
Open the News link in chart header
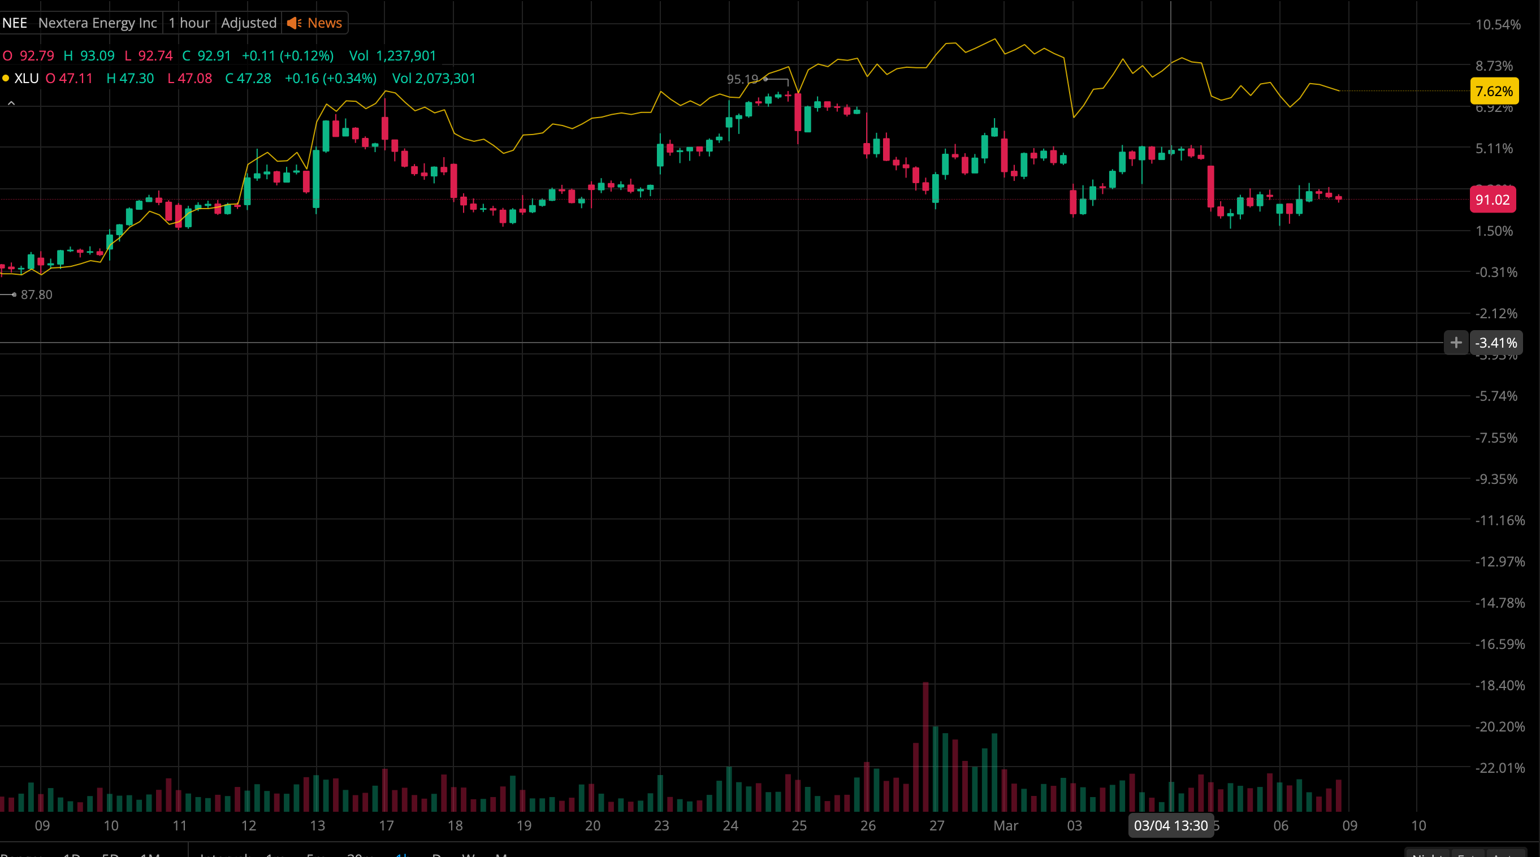tap(324, 23)
